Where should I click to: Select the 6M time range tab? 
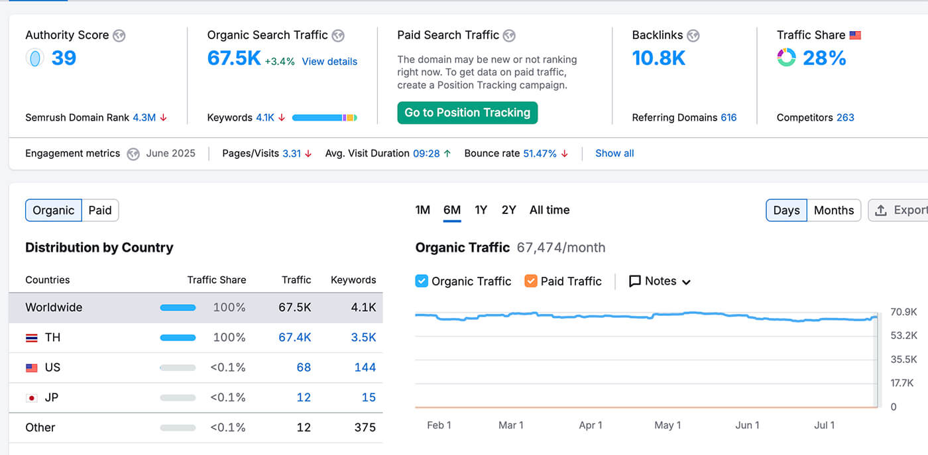(x=452, y=211)
